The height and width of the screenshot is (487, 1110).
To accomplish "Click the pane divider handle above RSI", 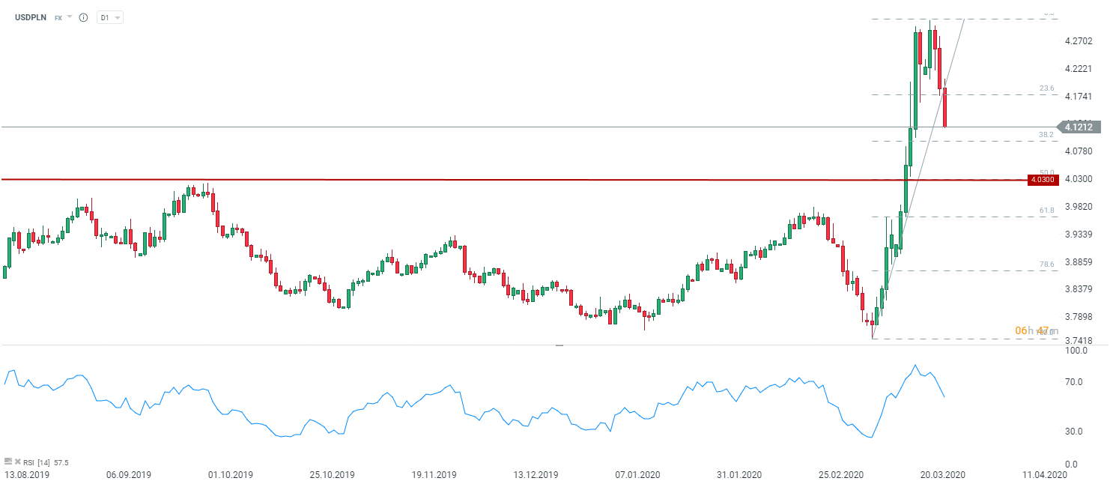I will 559,345.
